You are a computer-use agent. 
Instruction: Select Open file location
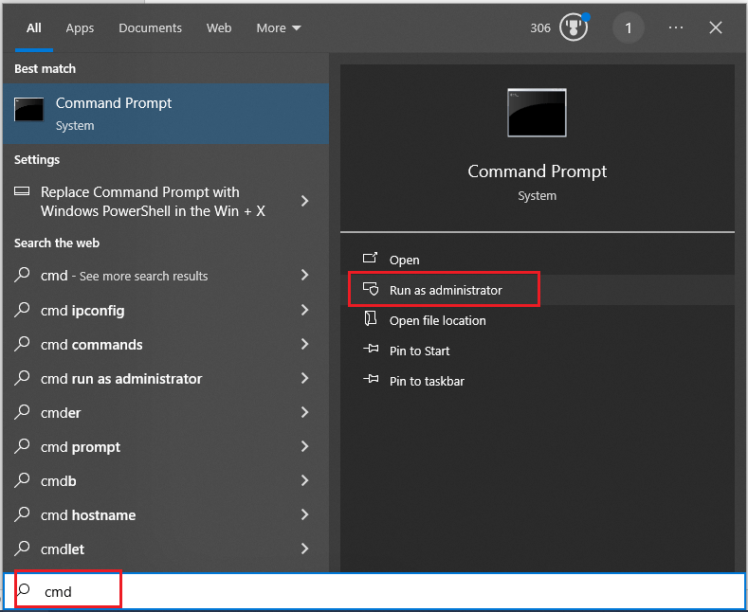(x=437, y=320)
